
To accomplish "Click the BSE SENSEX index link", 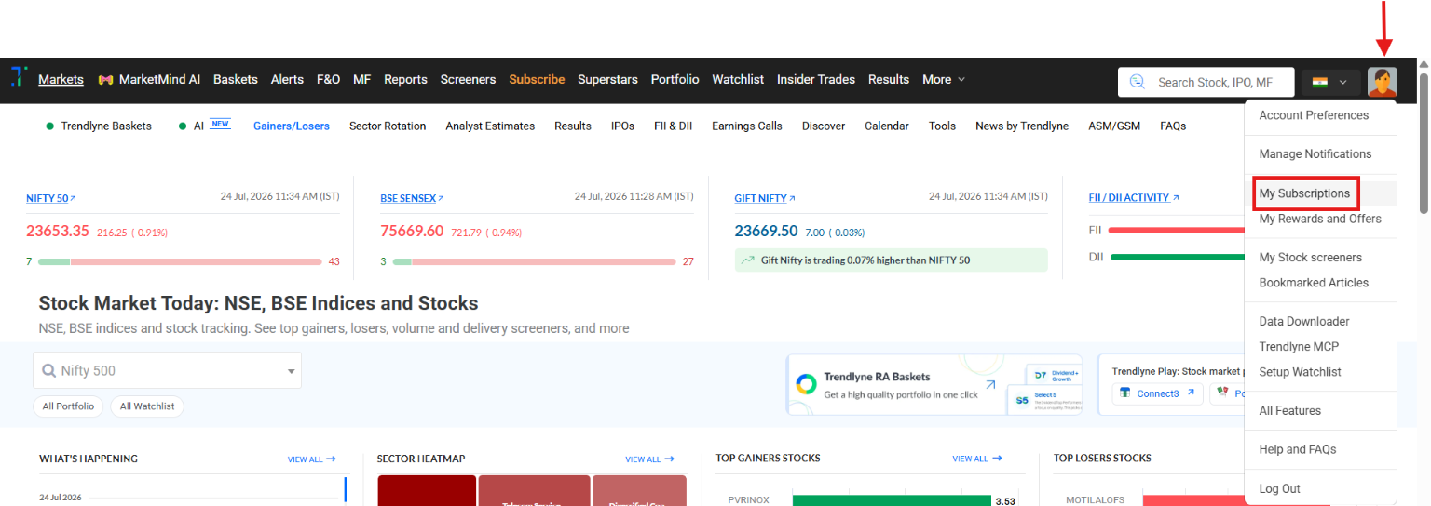I will click(408, 198).
